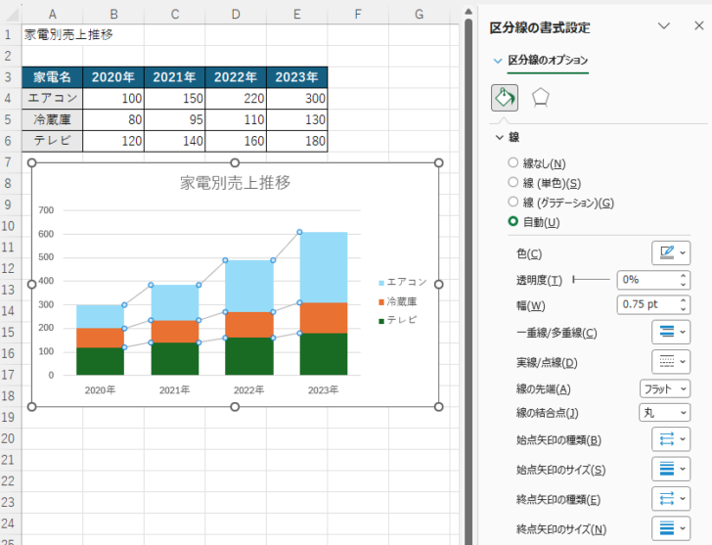Select the 線 (グラデーション)(G) radio option
The width and height of the screenshot is (712, 545).
point(513,202)
